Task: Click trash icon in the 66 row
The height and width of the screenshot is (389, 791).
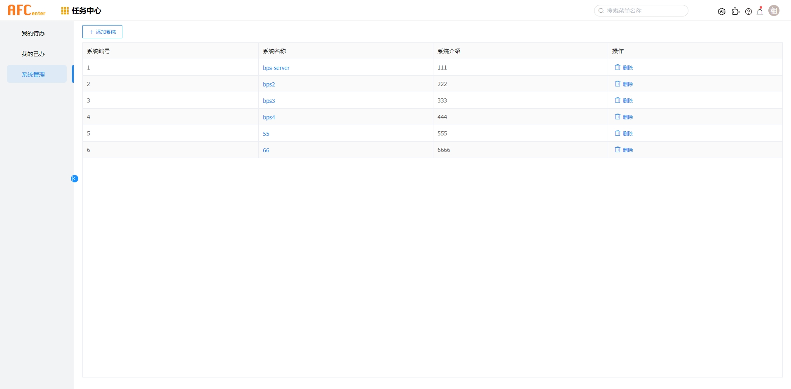Action: pos(618,149)
